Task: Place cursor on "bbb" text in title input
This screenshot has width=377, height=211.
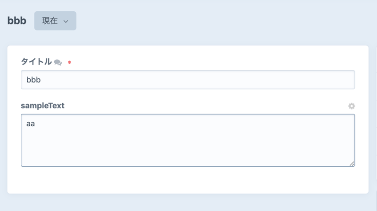Action: (x=33, y=80)
